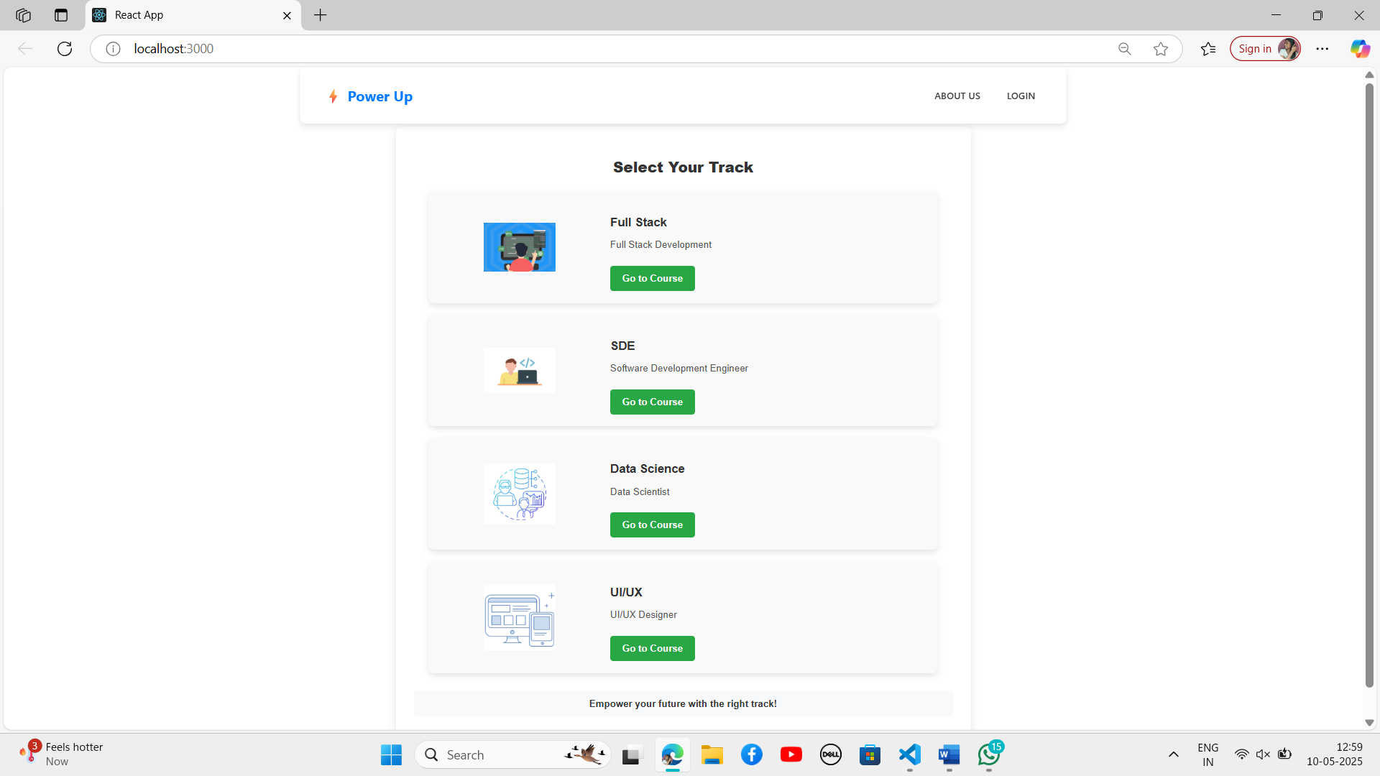Open ABOUT US in the navbar
The width and height of the screenshot is (1380, 776).
[957, 96]
